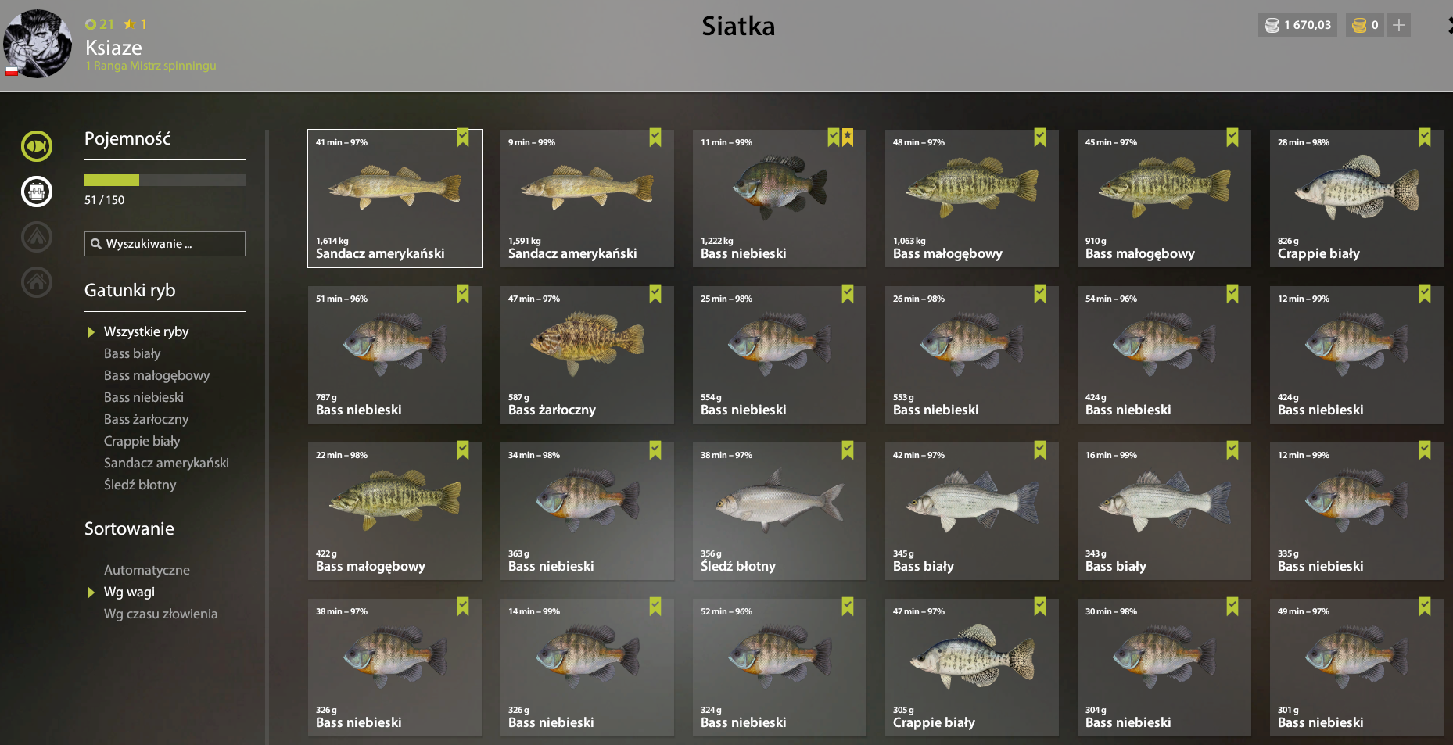The height and width of the screenshot is (745, 1453).
Task: Filter species by Bass małogębowy
Action: click(x=157, y=375)
